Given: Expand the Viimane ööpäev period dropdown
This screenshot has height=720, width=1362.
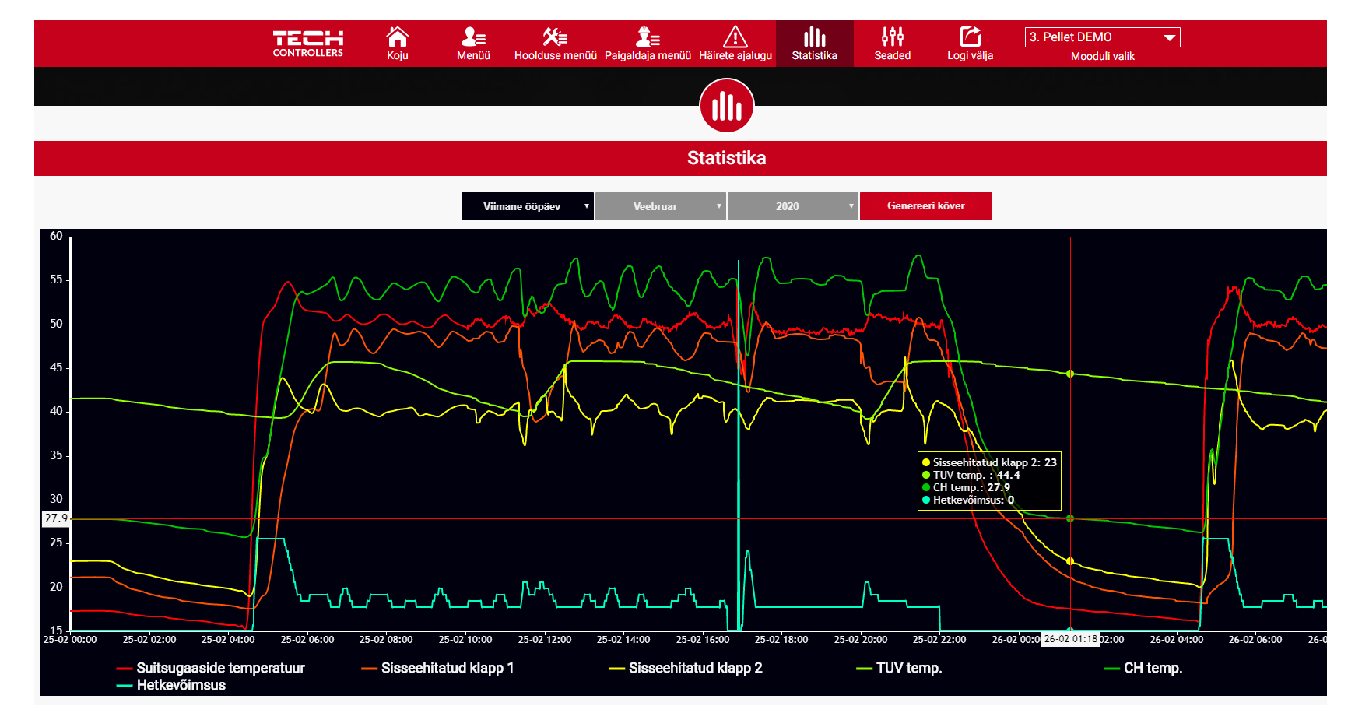Looking at the screenshot, I should click(x=527, y=206).
